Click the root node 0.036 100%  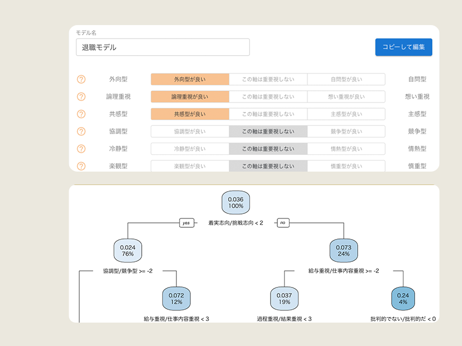[236, 203]
